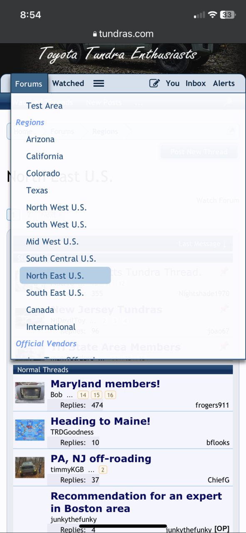Open the Watched tab
Image resolution: width=246 pixels, height=533 pixels.
coord(68,83)
